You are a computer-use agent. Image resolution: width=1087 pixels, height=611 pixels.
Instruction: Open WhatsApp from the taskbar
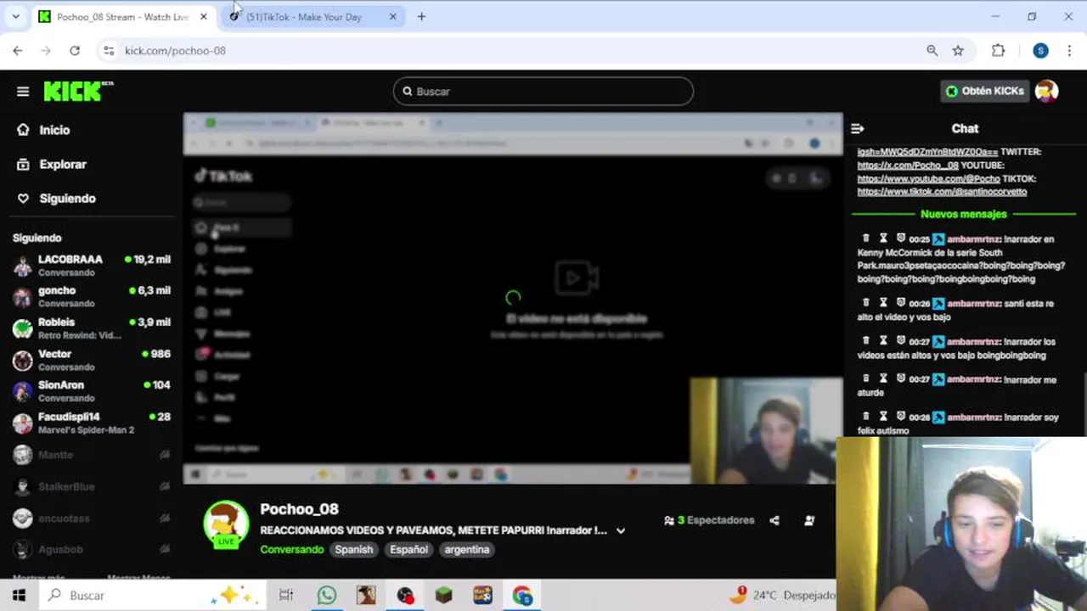tap(327, 596)
